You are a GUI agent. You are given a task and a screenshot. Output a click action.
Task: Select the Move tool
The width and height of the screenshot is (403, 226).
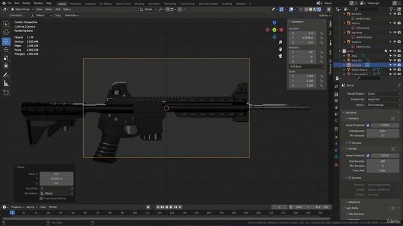[x=6, y=41]
